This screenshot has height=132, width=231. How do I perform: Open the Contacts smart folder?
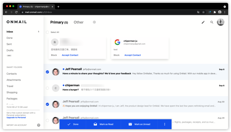click(12, 74)
